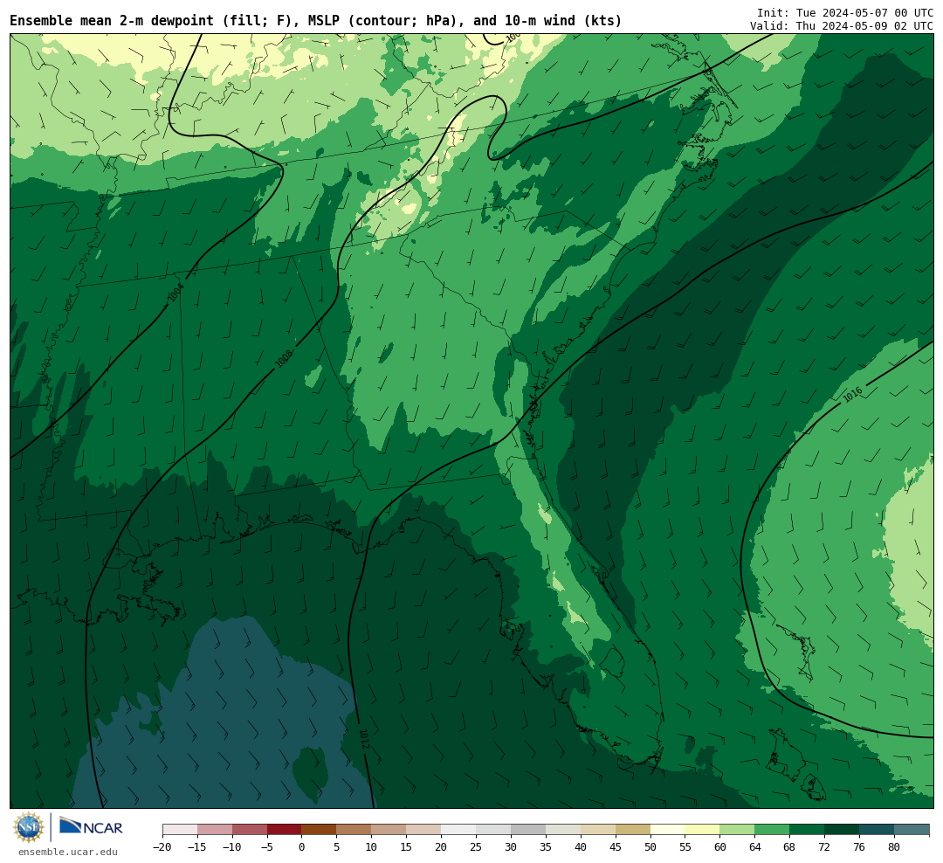
Task: Click the 64 colorbar tick label
Action: click(x=755, y=847)
